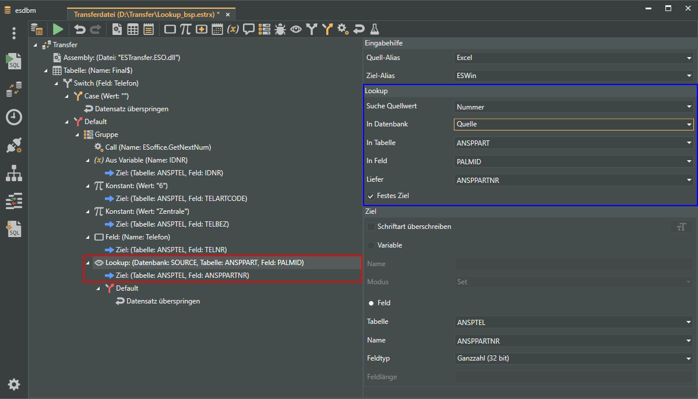Toggle the Festes Ziel checkbox
The image size is (698, 399).
[x=371, y=196]
